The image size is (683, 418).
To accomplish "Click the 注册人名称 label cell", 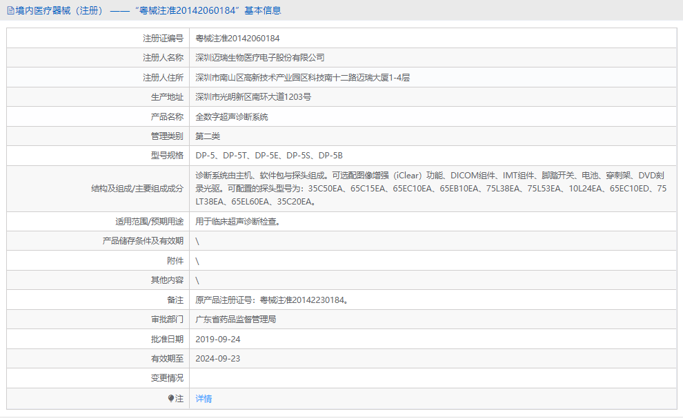I will (98, 58).
